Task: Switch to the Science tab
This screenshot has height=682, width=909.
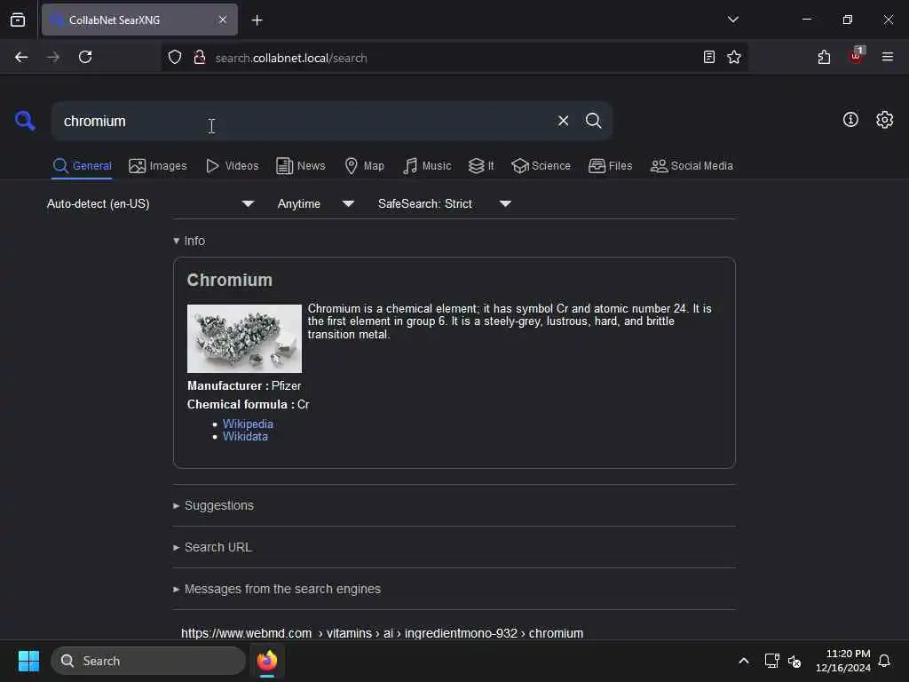Action: tap(541, 166)
